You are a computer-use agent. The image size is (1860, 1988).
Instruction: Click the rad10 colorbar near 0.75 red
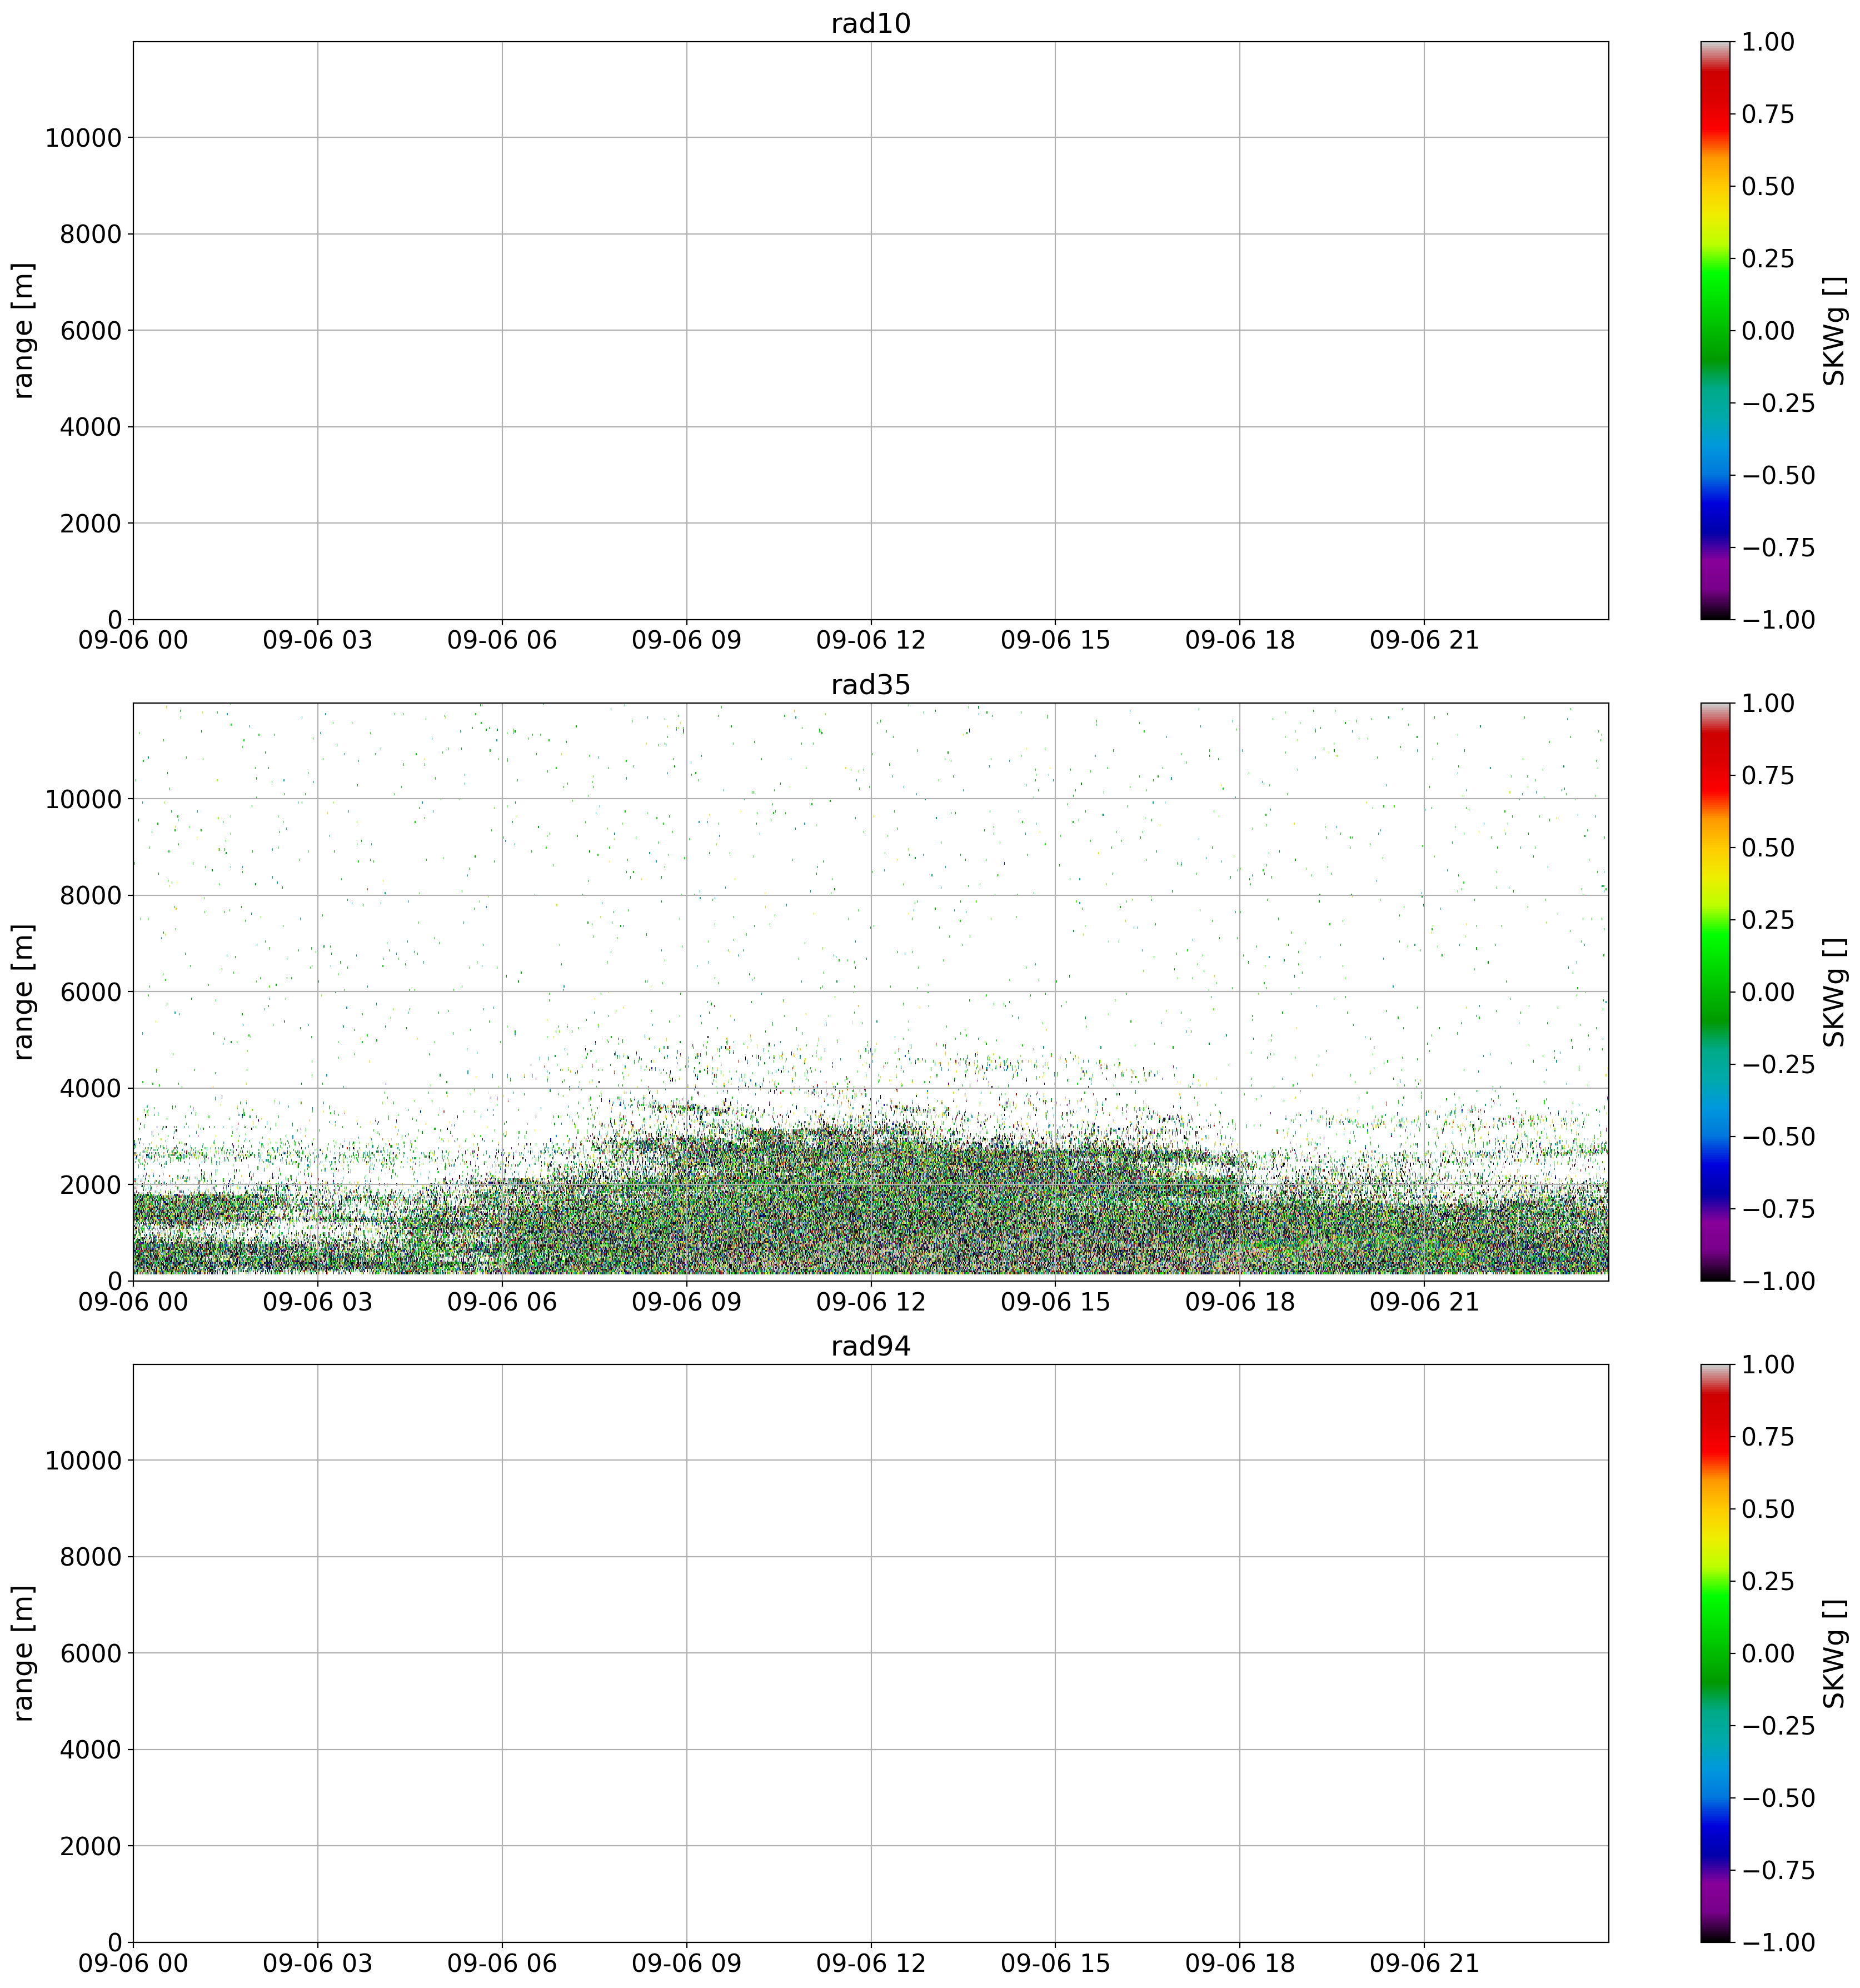[x=1714, y=114]
